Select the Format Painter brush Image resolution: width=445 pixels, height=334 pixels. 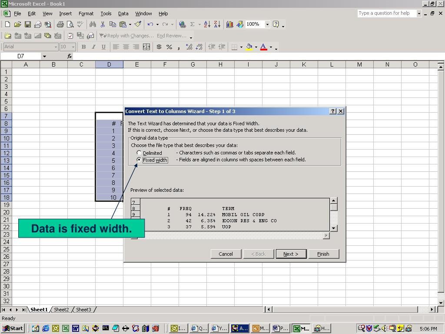(138, 24)
